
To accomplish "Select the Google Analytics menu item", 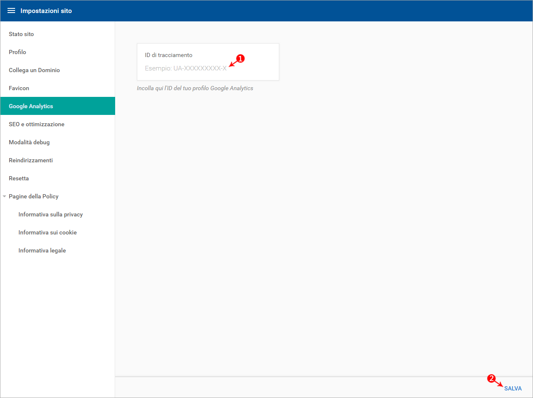I will [x=57, y=106].
